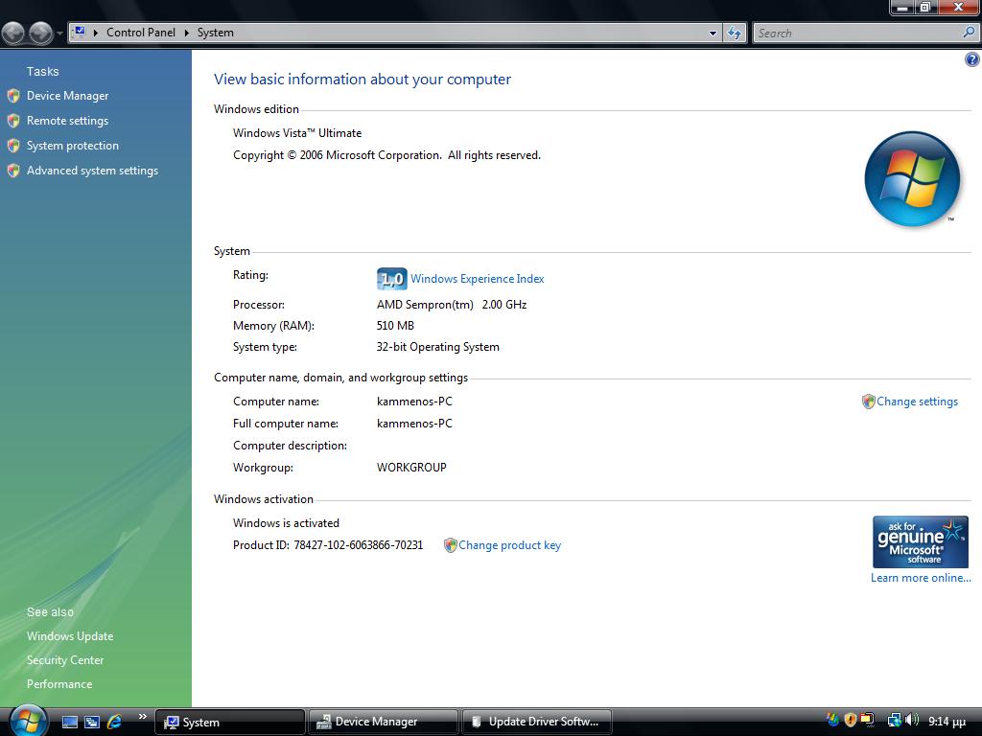Expand hidden quick launch items chevron
The image size is (982, 736).
tap(142, 716)
